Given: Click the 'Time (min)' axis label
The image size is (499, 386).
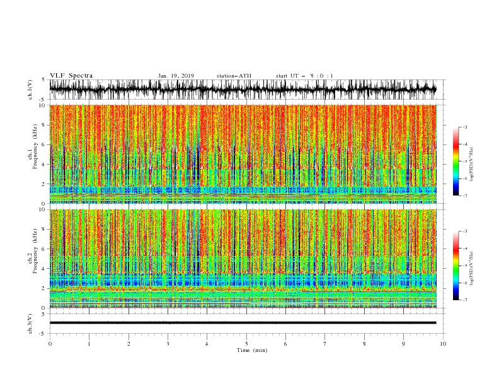Looking at the screenshot, I should 252,350.
